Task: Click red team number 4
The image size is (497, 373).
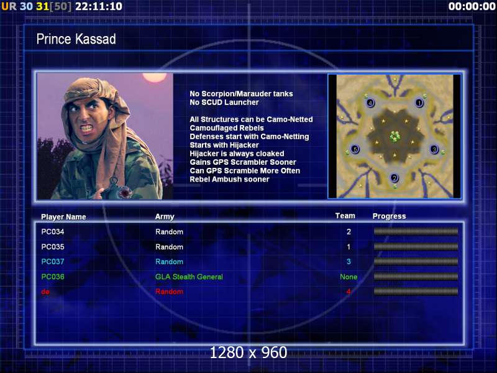Action: [x=349, y=292]
